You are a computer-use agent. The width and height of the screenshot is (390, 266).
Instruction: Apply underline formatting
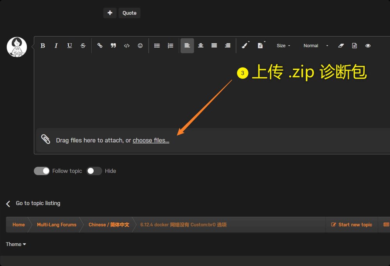tap(69, 46)
